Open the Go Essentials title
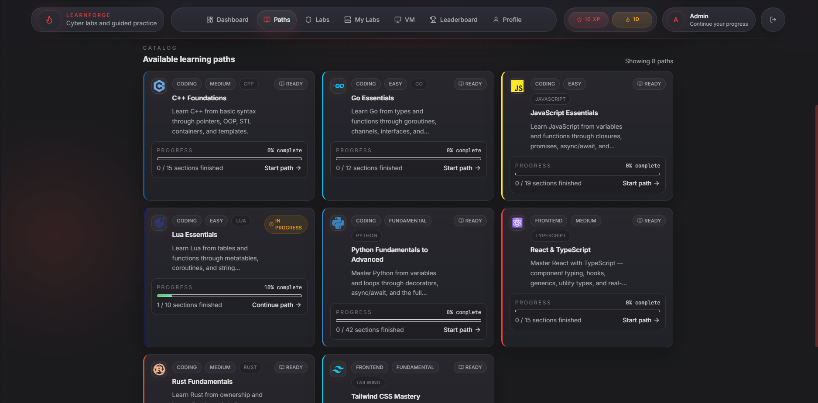Image resolution: width=818 pixels, height=403 pixels. pyautogui.click(x=373, y=98)
